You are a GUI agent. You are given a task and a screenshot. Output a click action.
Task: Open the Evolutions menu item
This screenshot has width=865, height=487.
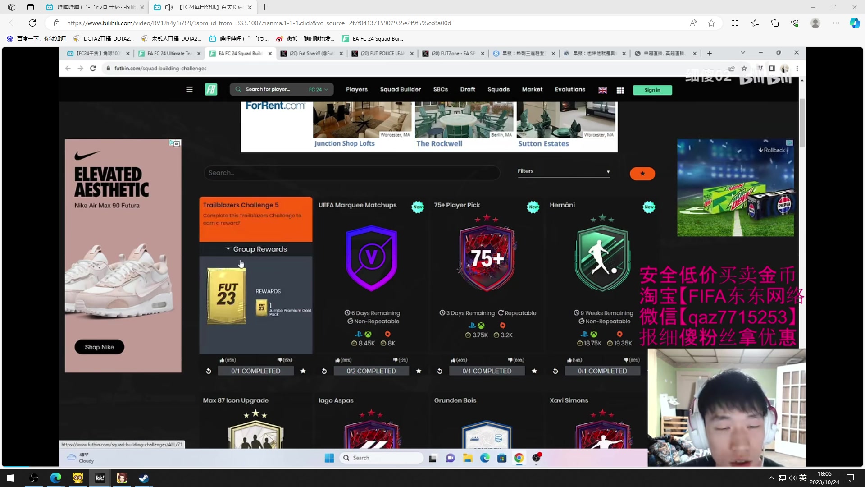click(x=570, y=89)
